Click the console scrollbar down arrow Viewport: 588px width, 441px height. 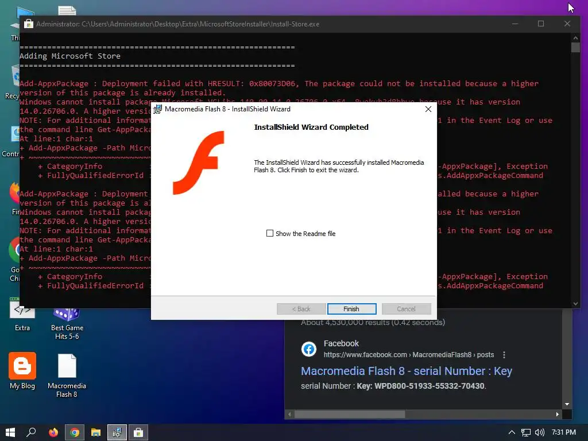[575, 304]
